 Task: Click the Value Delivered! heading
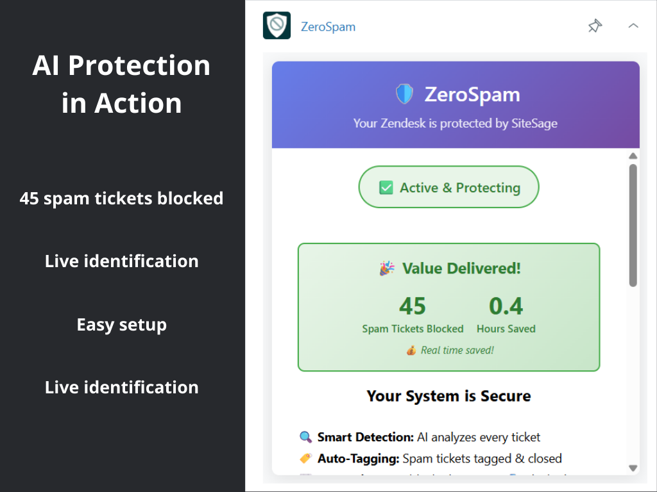tap(461, 268)
